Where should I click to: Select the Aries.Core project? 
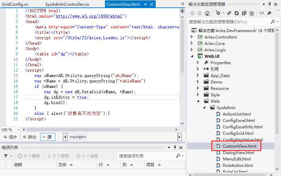coord(214,44)
